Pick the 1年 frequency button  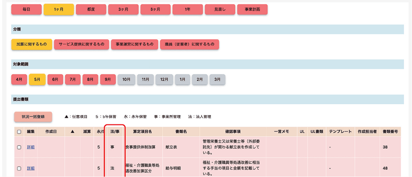pyautogui.click(x=188, y=9)
